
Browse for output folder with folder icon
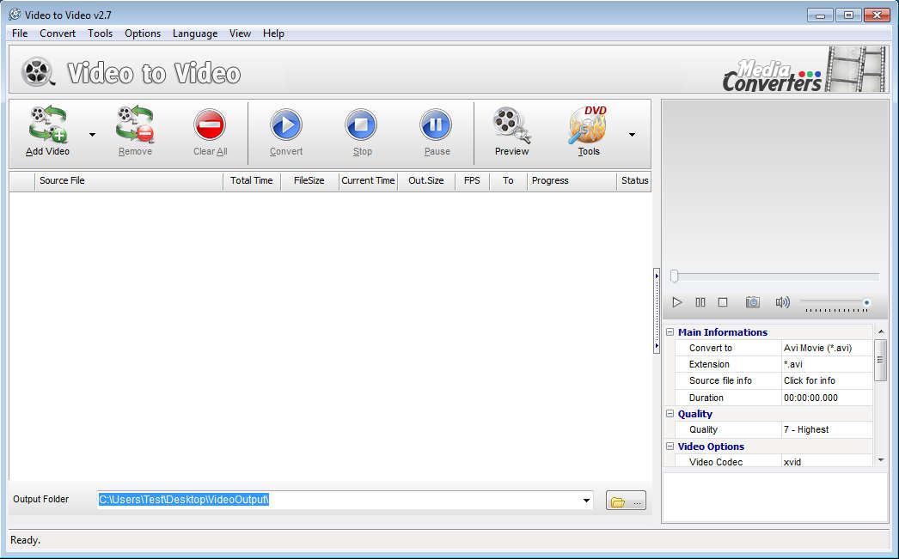click(x=626, y=501)
